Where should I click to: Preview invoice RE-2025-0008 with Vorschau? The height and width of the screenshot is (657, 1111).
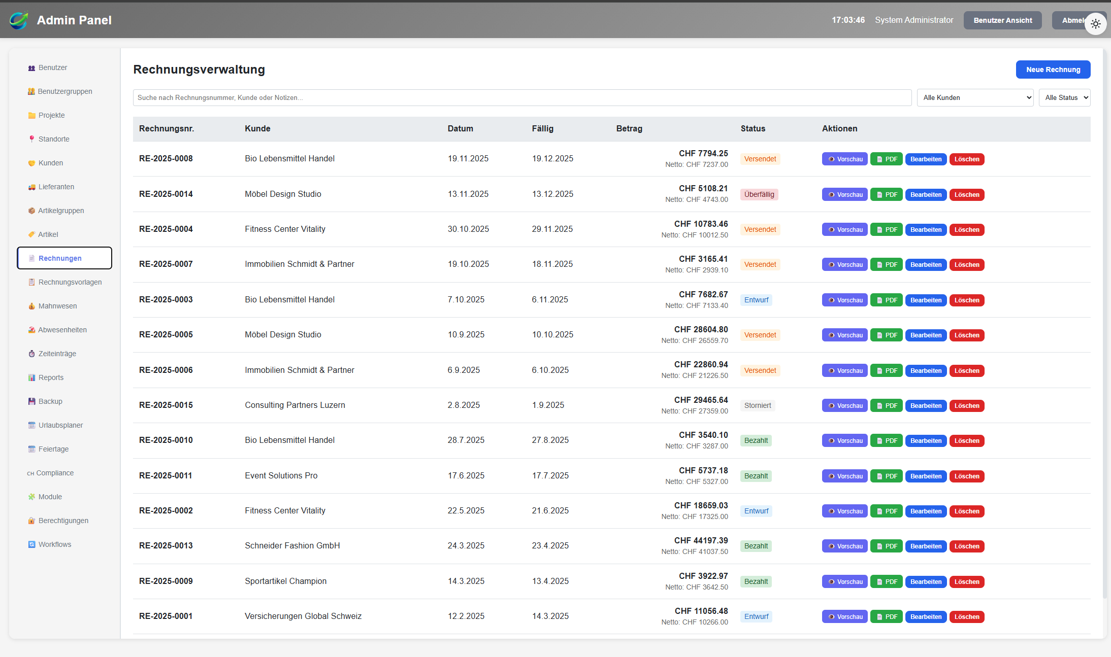point(844,159)
